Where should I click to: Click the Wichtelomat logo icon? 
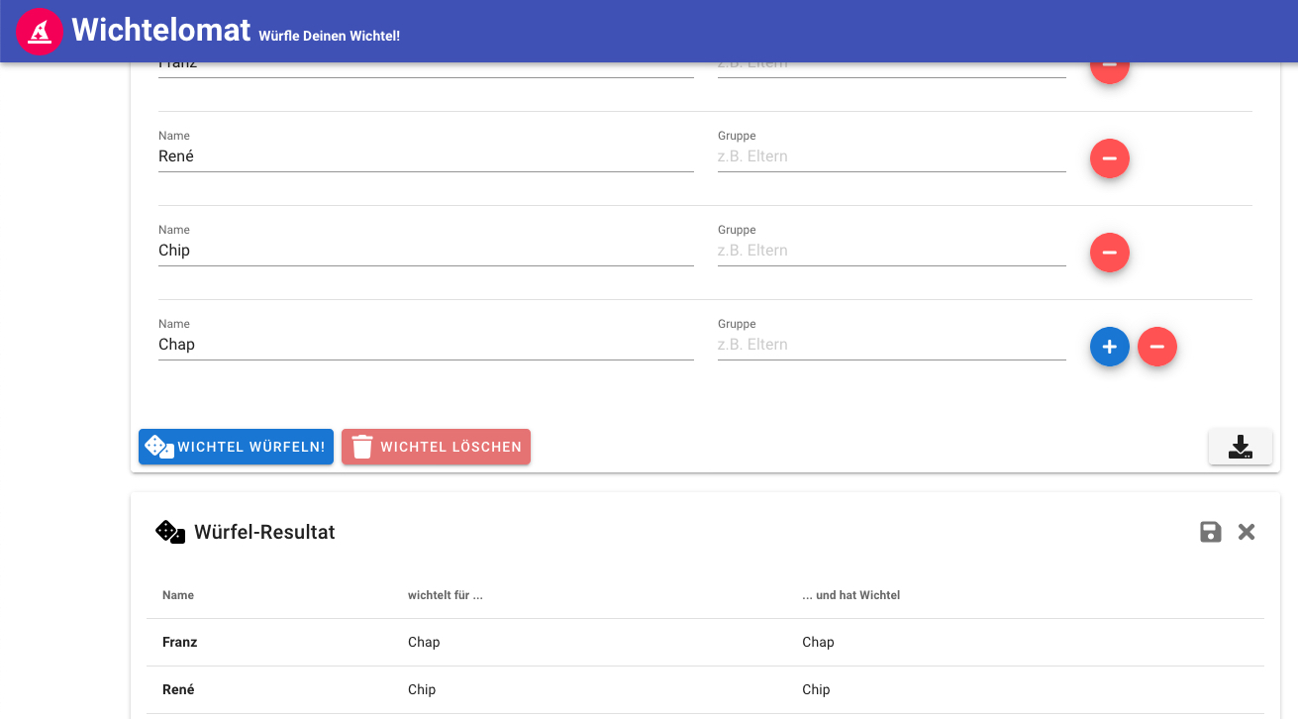pos(40,31)
